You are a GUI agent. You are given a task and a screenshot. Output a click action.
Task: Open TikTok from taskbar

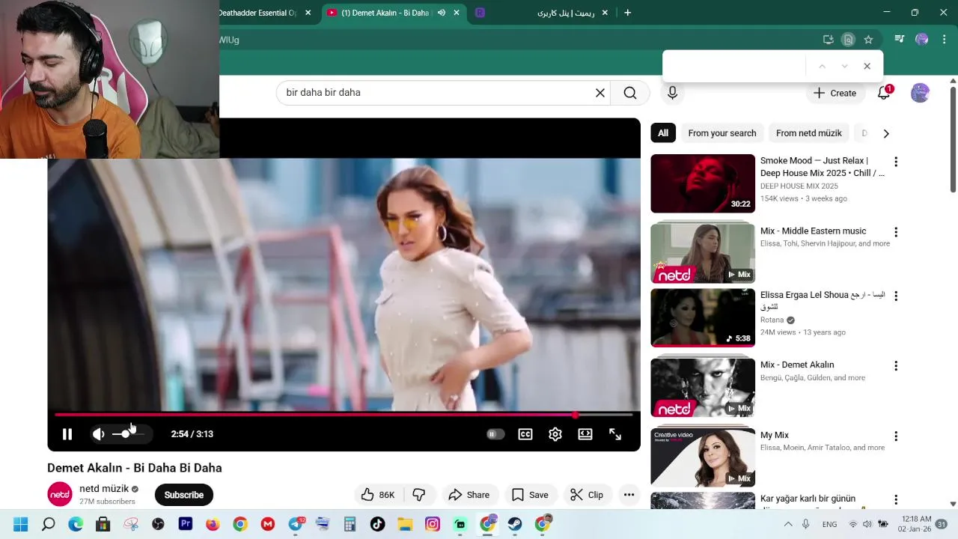pyautogui.click(x=377, y=524)
